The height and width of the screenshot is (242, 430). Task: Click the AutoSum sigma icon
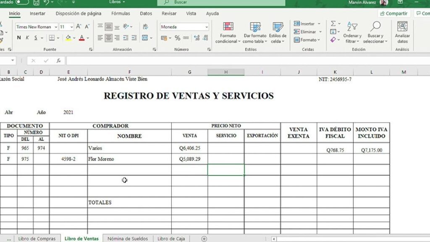coord(333,24)
